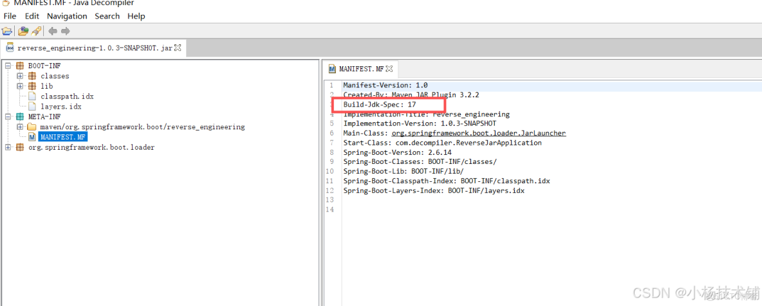Click the Back arrow toolbar icon

click(53, 31)
